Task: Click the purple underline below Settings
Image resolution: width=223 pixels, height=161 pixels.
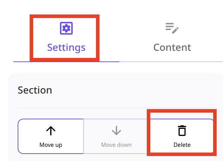Action: click(x=66, y=62)
